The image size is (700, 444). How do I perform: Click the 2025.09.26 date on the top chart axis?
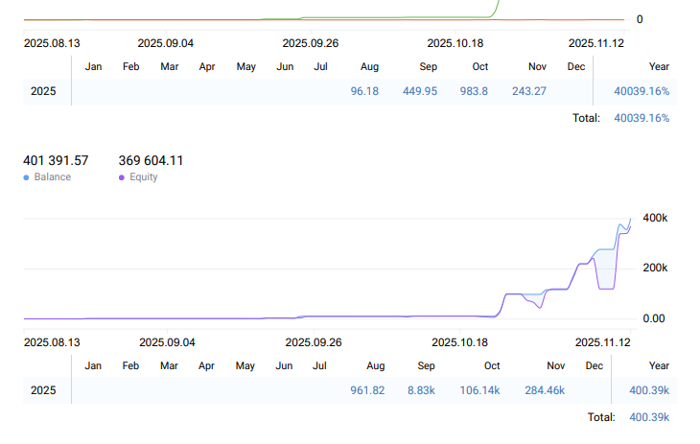(x=311, y=43)
